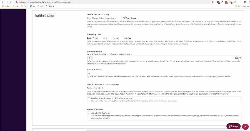Click the Invoice Total Threshold amount field
The image size is (250, 131).
point(166,58)
